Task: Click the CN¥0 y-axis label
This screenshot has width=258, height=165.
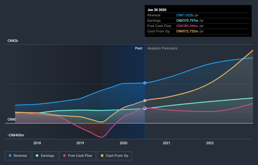Action: tap(12, 119)
